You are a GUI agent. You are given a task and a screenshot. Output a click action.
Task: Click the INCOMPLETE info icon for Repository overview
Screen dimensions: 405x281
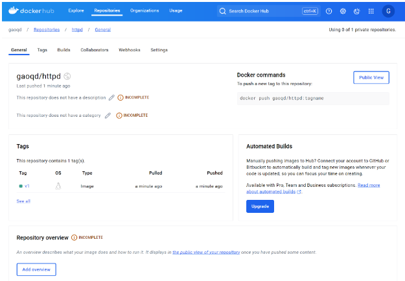[74, 238]
